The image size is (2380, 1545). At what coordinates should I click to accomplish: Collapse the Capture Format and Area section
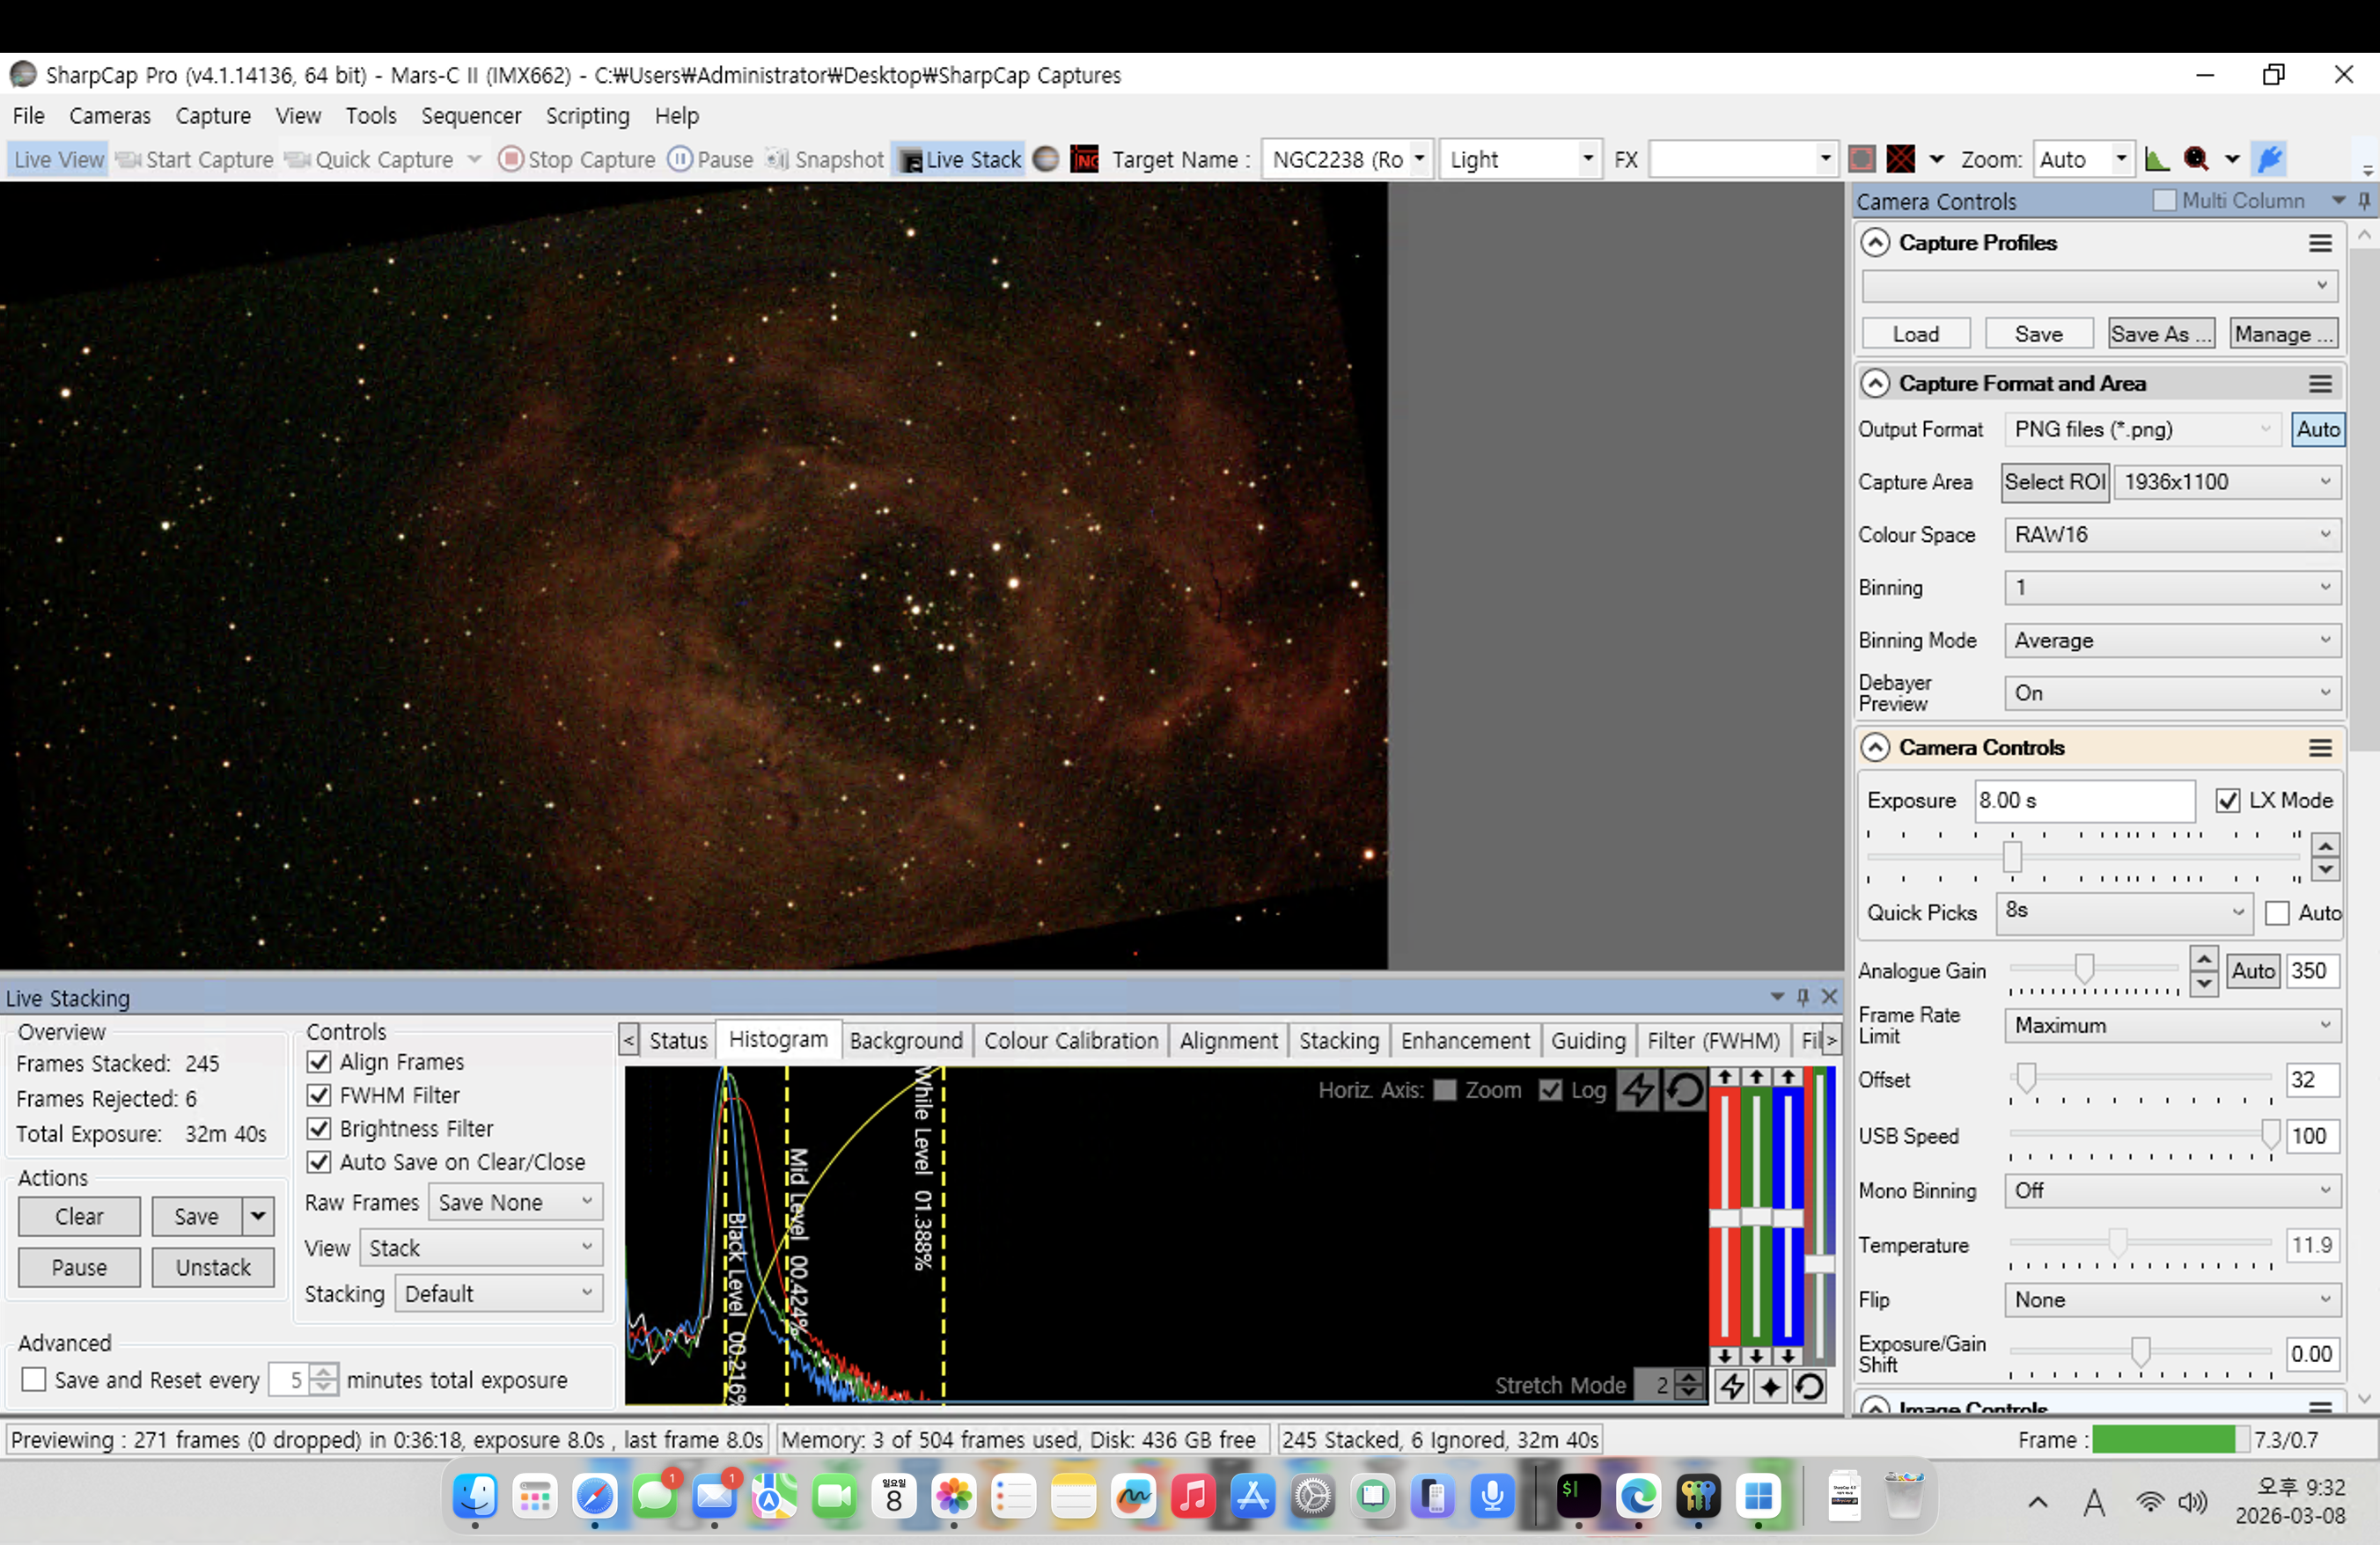1875,384
